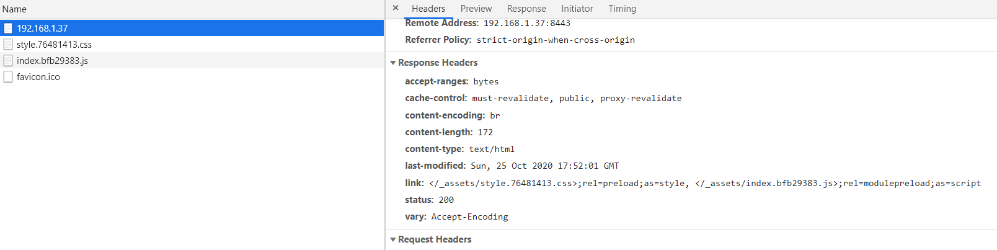Screen dimensions: 997x250
Task: Click the file icon beside favicon.ico
Action: (8, 76)
